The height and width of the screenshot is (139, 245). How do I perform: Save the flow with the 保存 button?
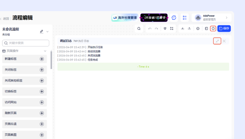224,28
